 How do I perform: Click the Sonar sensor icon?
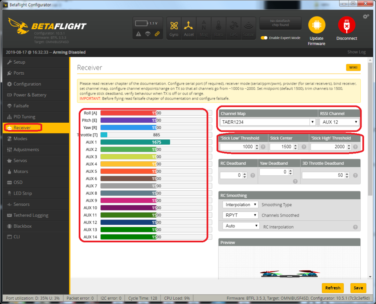pos(248,28)
